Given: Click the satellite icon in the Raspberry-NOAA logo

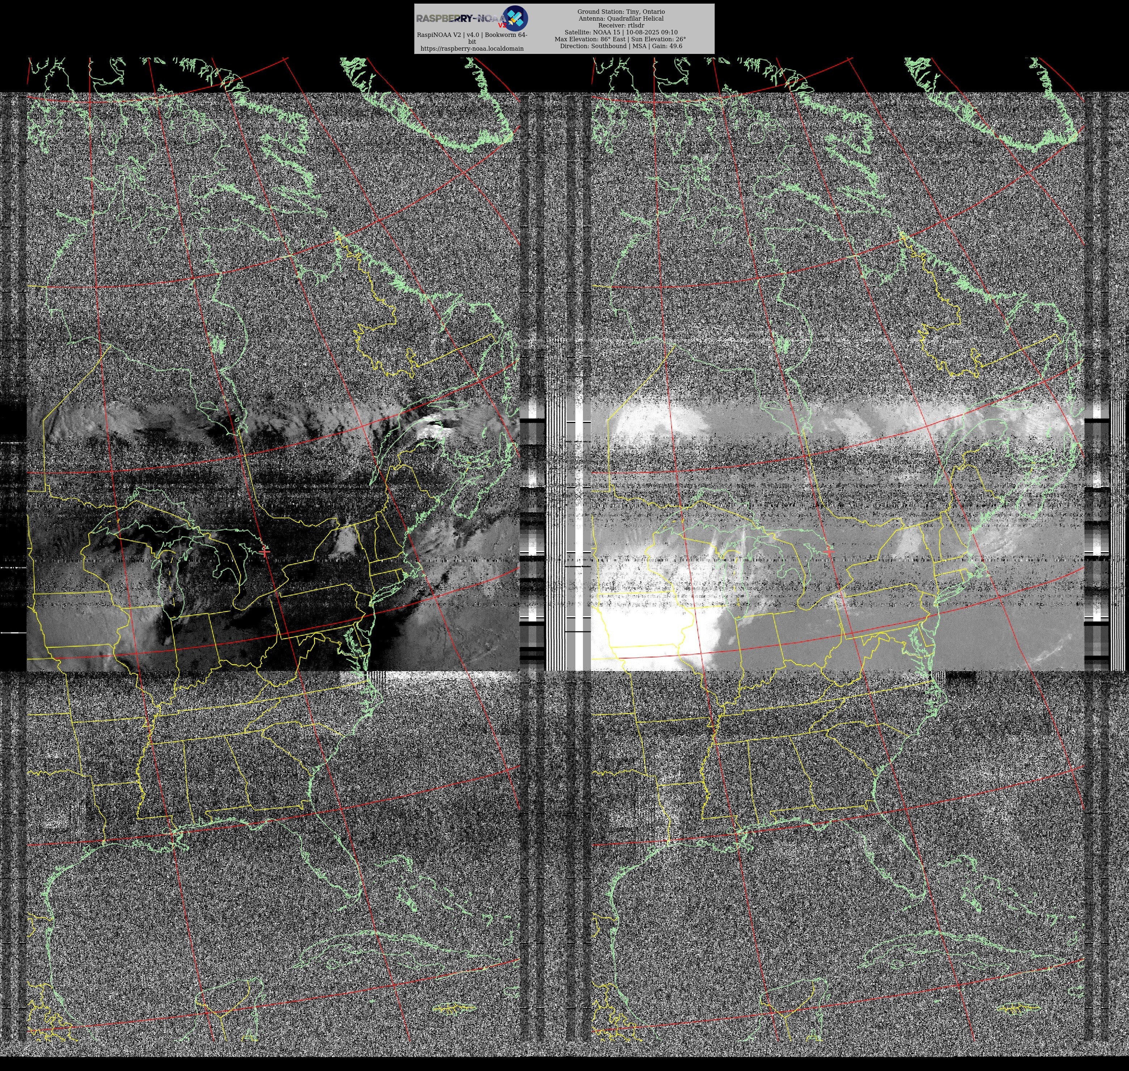Looking at the screenshot, I should (515, 18).
